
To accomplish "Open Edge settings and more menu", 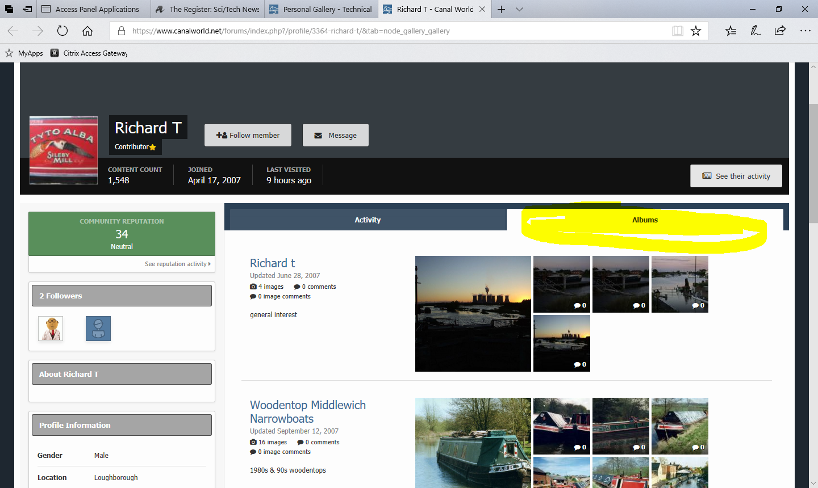I will coord(805,31).
